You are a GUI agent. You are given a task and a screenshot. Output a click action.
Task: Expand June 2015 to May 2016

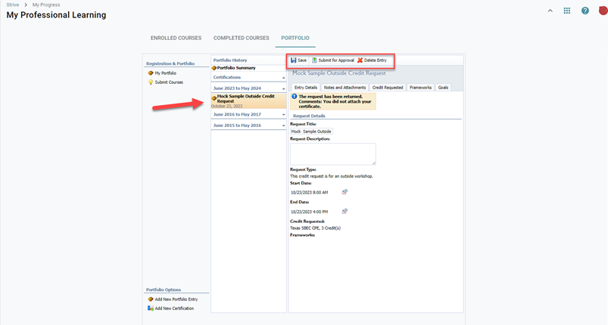tap(284, 125)
